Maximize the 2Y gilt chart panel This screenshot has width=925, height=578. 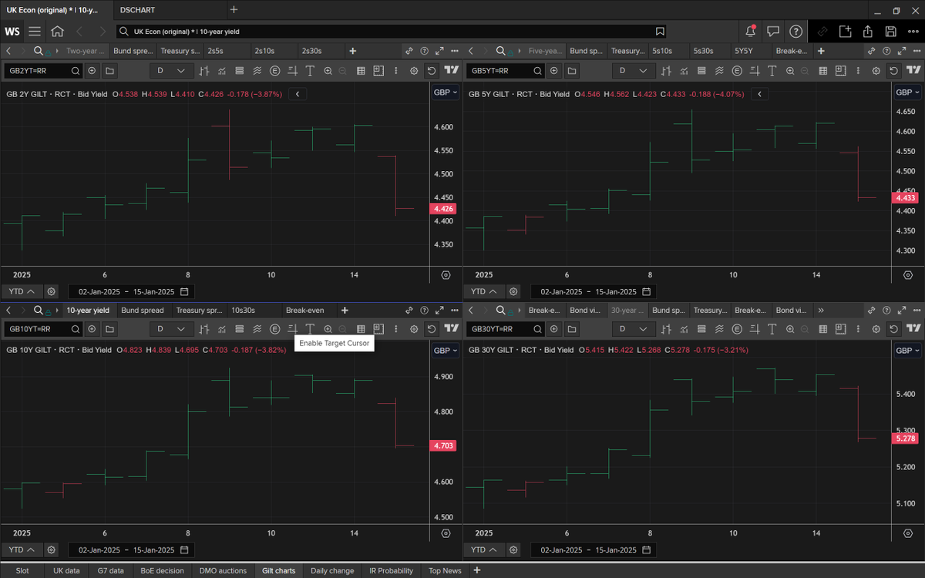[x=439, y=51]
